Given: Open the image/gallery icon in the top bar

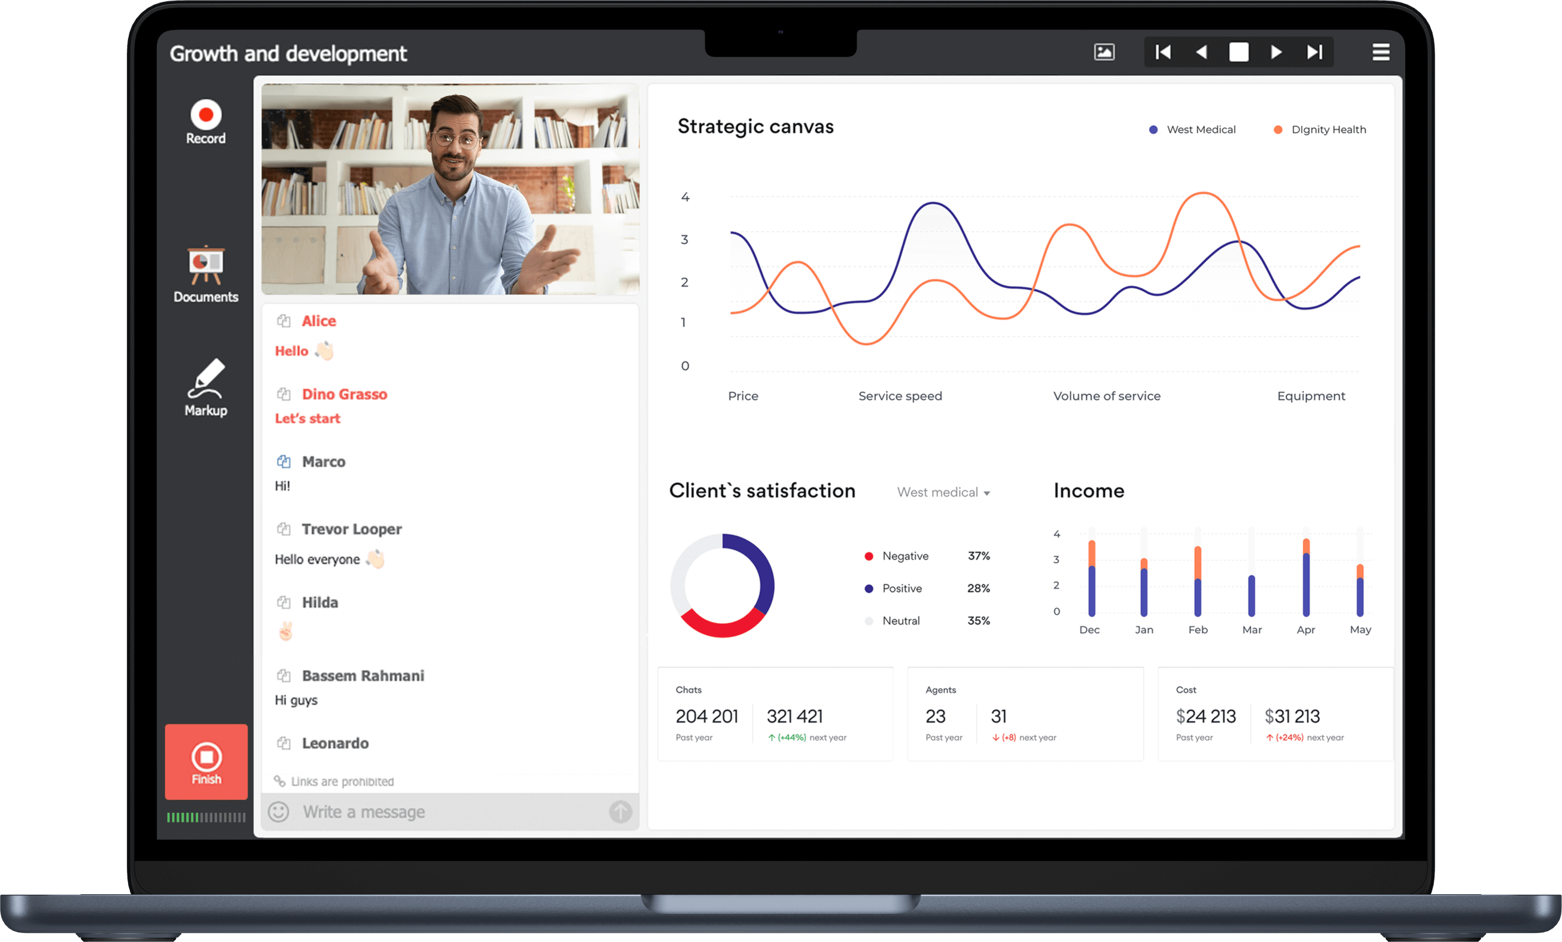Looking at the screenshot, I should (1104, 52).
